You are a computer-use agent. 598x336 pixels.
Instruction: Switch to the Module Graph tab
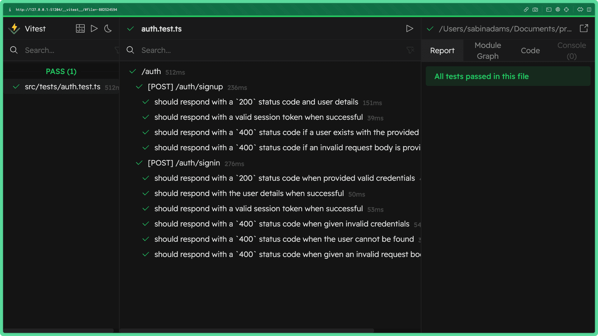pyautogui.click(x=487, y=50)
